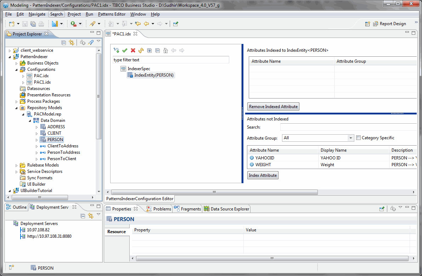The height and width of the screenshot is (276, 422).
Task: Click the add child icon in indexer editor
Action: [117, 50]
